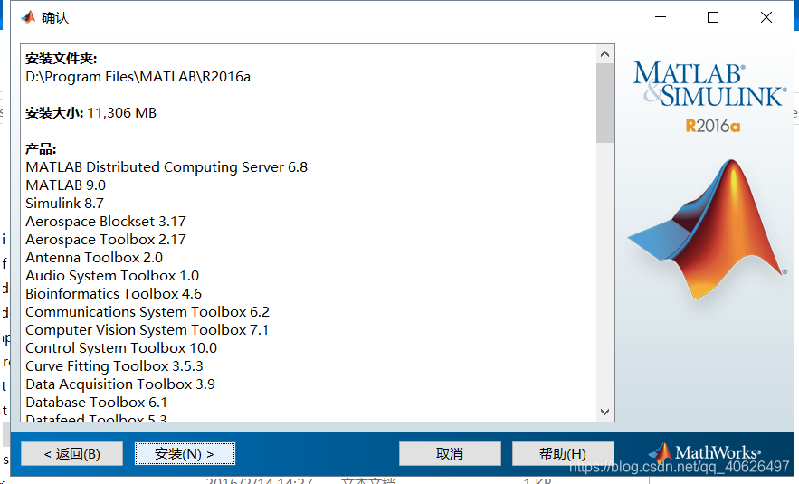Click the install size text 11,306 MB

122,112
